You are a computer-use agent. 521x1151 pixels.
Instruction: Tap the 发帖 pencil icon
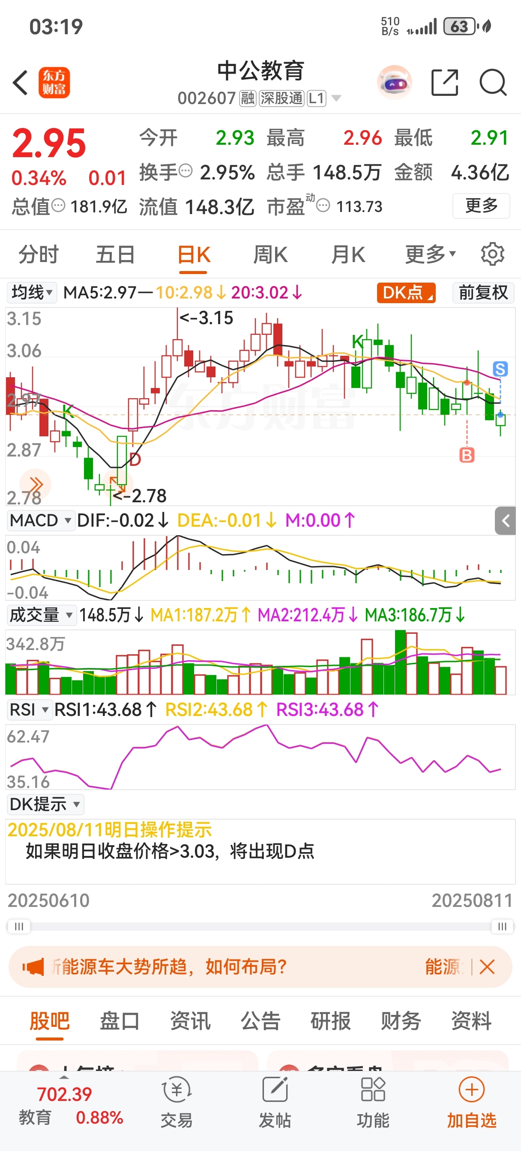pos(275,1090)
